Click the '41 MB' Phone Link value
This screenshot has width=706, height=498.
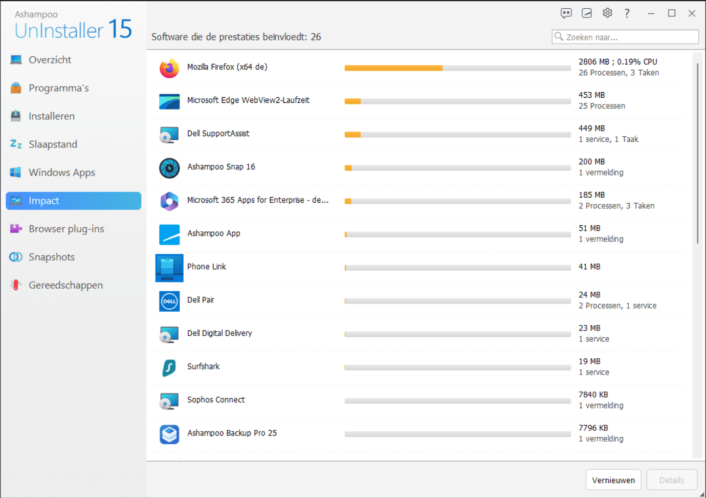pos(589,267)
